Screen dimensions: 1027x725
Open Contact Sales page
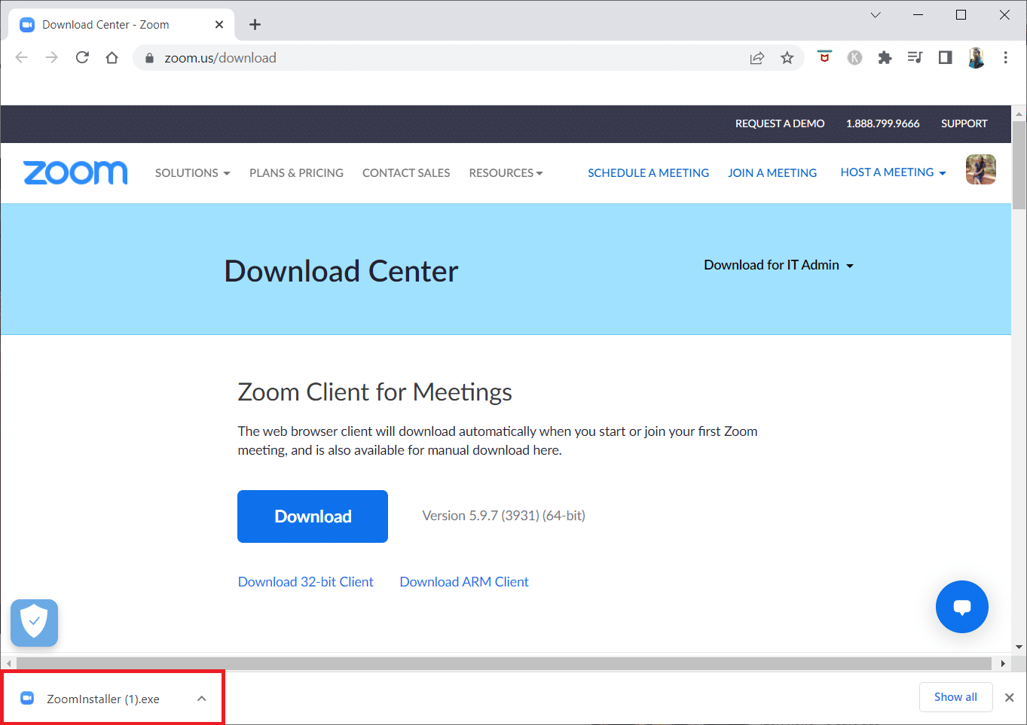point(406,173)
